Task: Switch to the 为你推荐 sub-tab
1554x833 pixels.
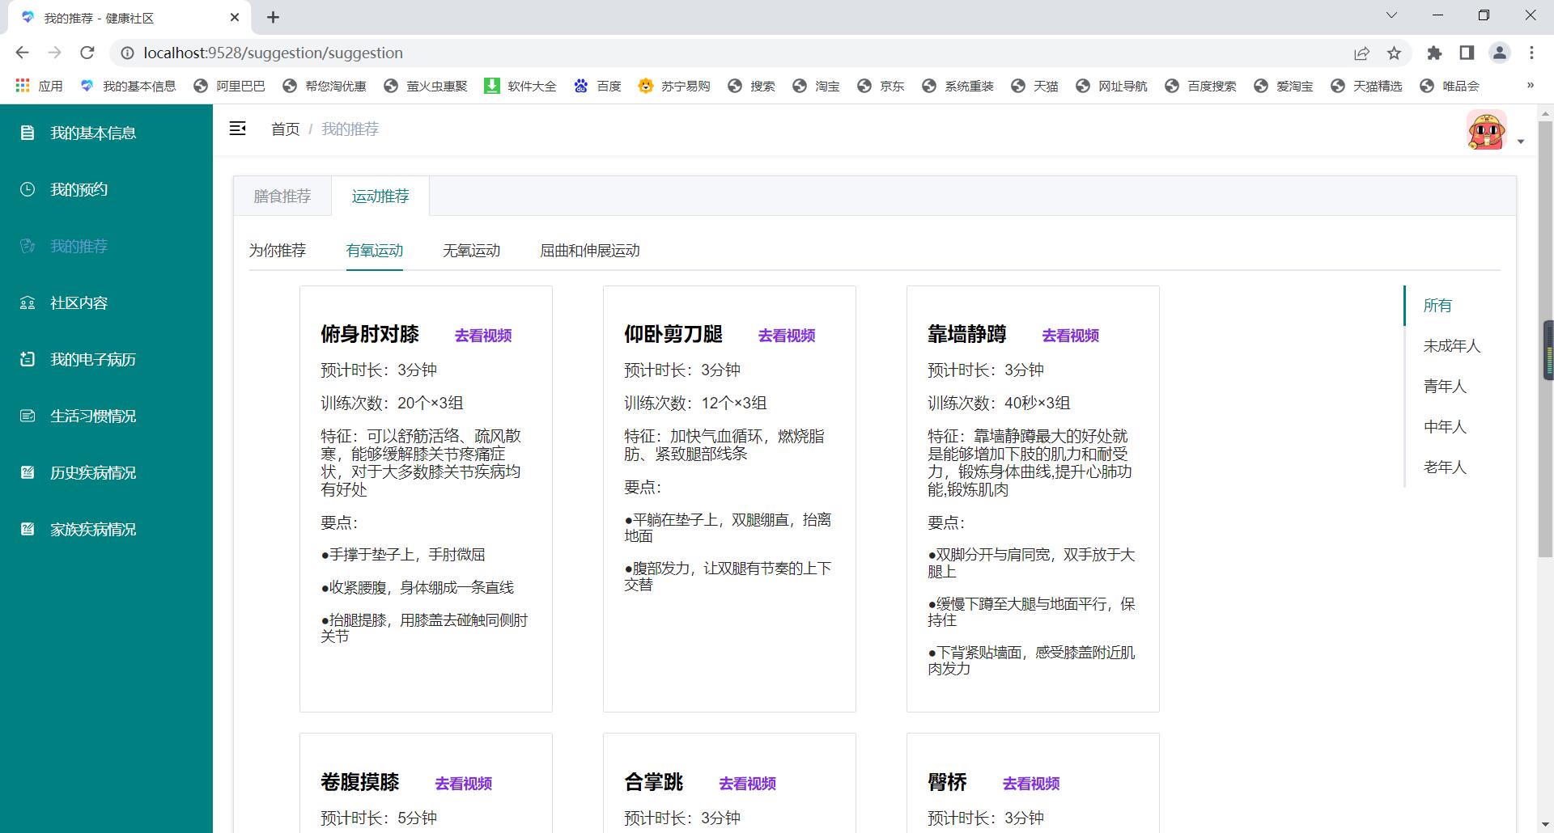Action: tap(278, 251)
